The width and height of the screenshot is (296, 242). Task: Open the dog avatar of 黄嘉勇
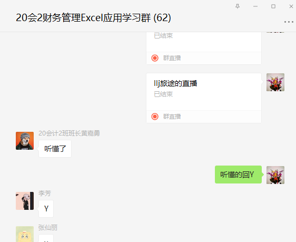(x=25, y=141)
